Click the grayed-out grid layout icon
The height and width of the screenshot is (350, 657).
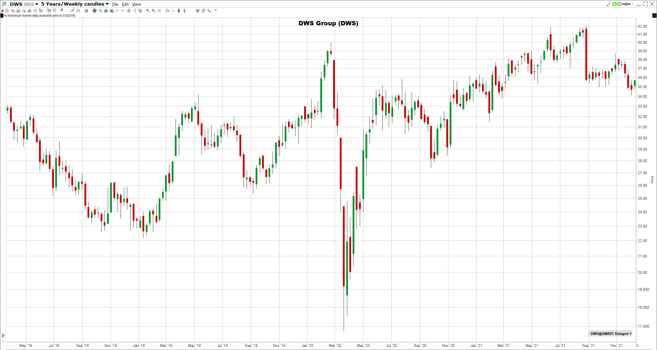pos(54,11)
